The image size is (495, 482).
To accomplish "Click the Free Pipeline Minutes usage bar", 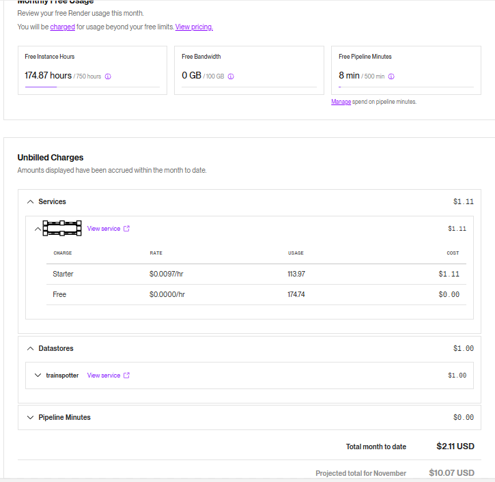I will tap(406, 87).
